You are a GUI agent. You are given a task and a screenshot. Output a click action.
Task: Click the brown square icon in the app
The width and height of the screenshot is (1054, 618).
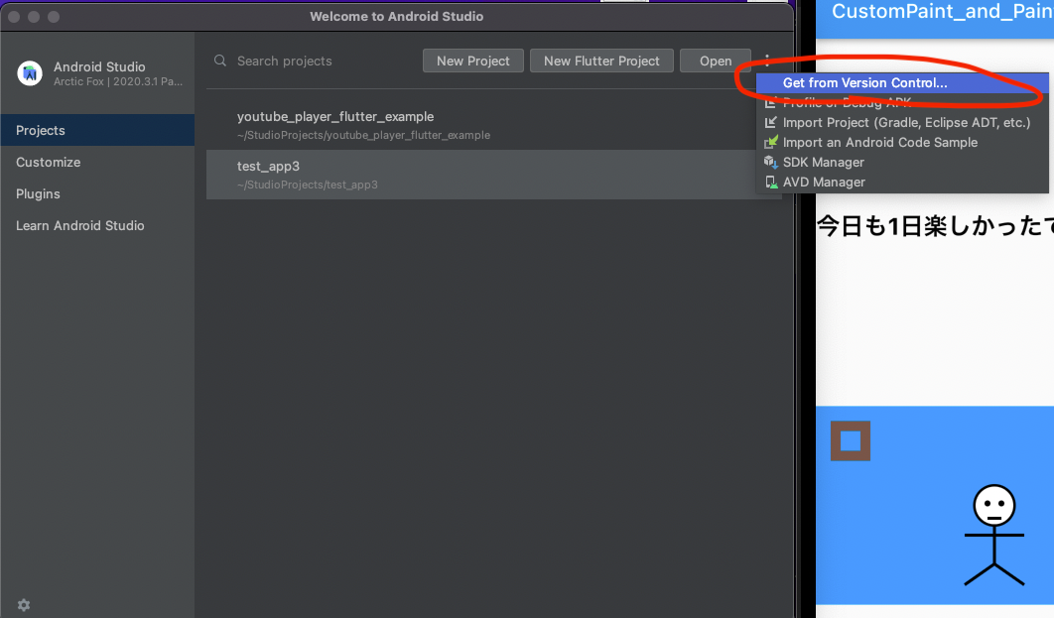click(851, 440)
